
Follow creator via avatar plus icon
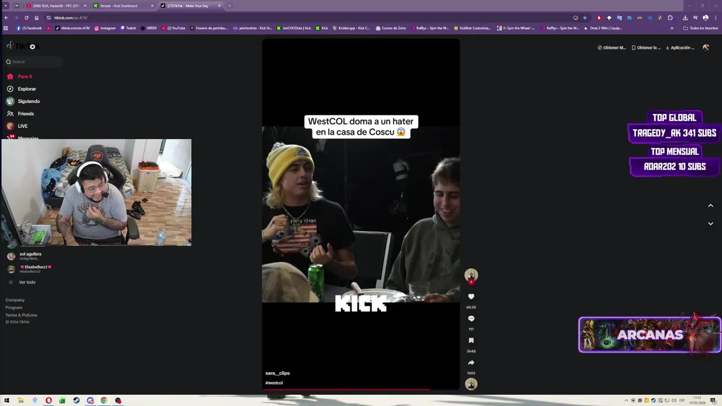471,282
